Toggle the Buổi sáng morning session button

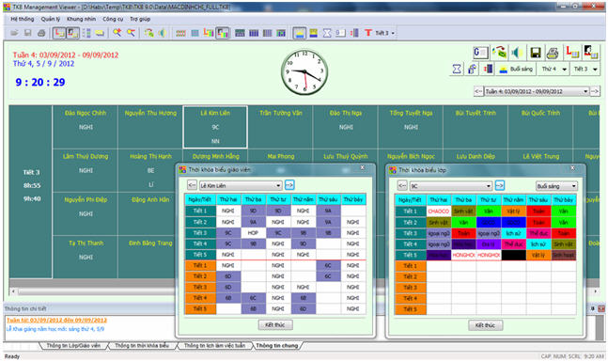[516, 69]
